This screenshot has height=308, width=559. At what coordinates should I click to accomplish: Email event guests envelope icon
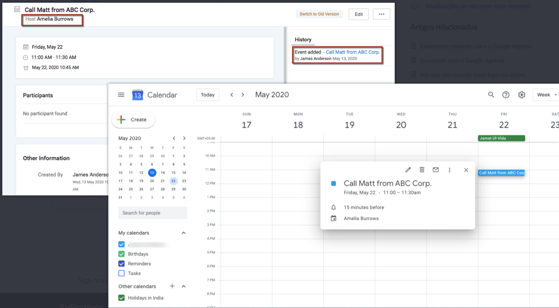coord(436,170)
